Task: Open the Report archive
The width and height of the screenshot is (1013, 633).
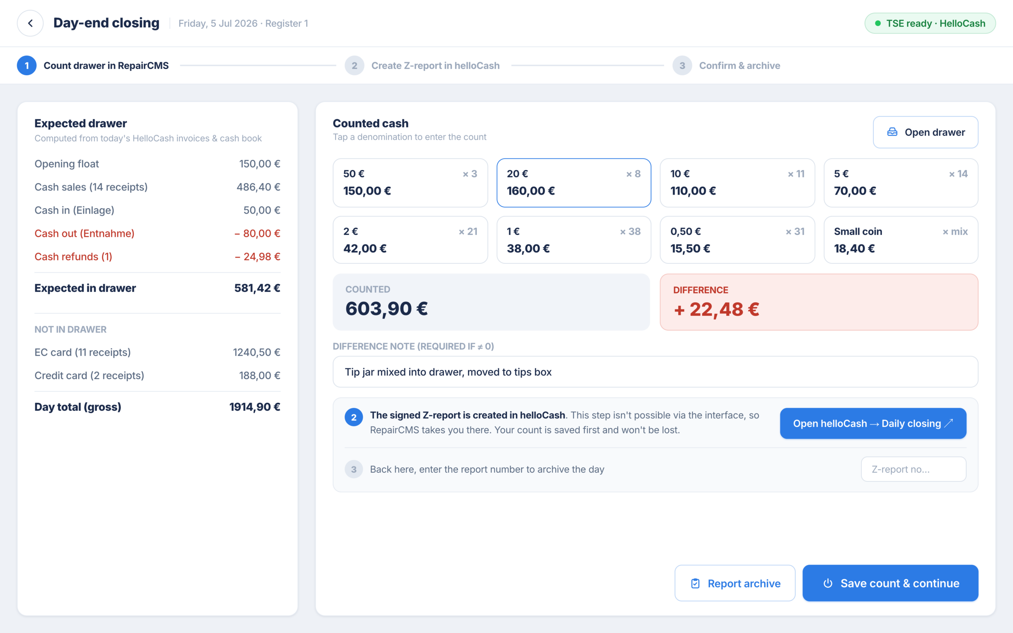Action: [x=735, y=583]
